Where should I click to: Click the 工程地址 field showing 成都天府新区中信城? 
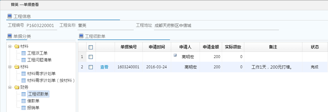[216, 26]
